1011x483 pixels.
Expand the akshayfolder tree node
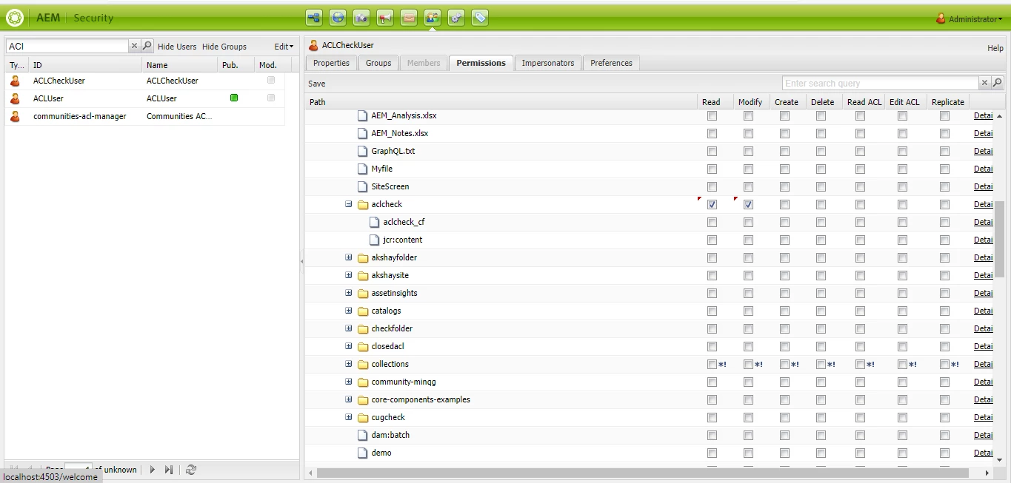(348, 257)
